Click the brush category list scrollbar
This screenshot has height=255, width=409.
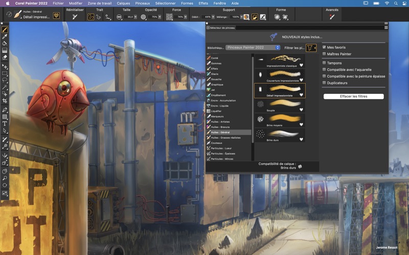[x=253, y=99]
